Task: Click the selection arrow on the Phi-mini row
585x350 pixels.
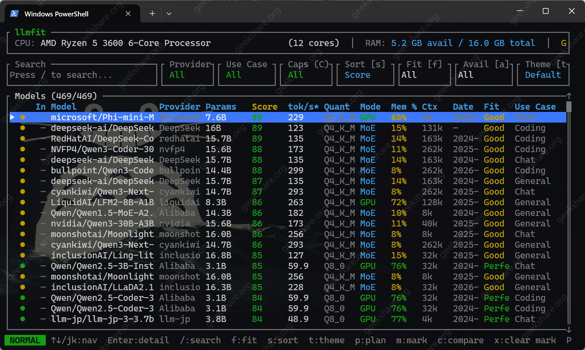Action: click(12, 117)
